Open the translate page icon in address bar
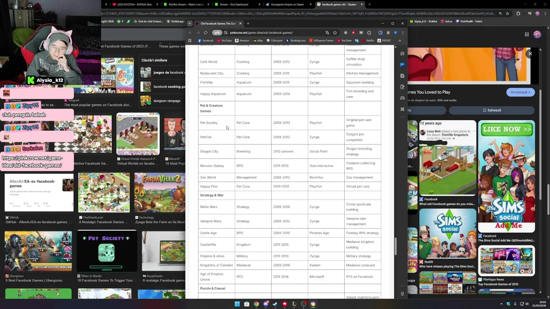 point(327,33)
